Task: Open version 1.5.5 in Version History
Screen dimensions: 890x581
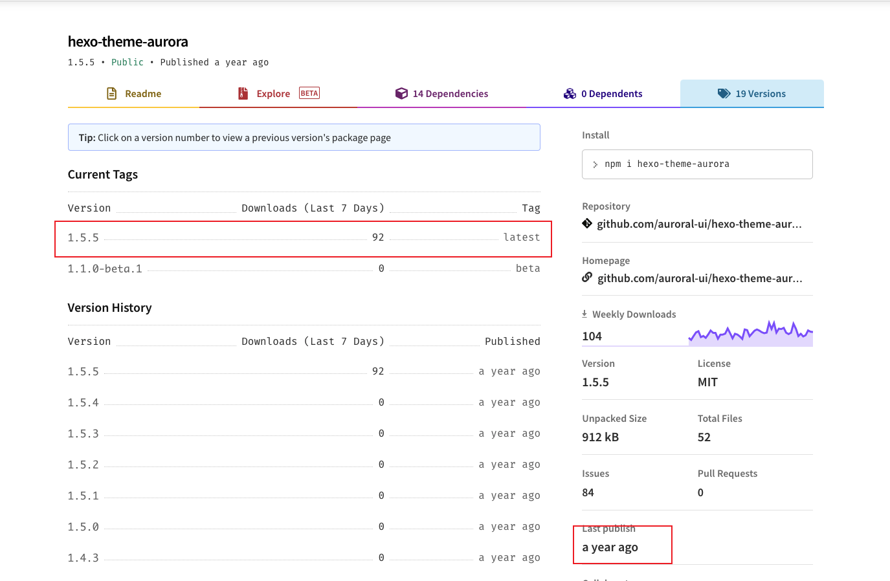Action: [x=83, y=371]
